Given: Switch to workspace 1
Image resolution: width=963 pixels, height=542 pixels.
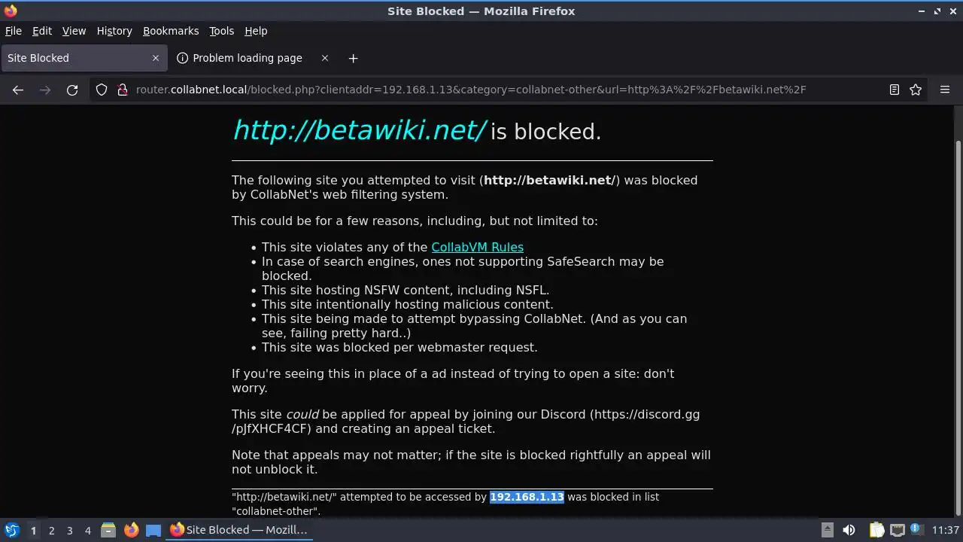Looking at the screenshot, I should [33, 530].
